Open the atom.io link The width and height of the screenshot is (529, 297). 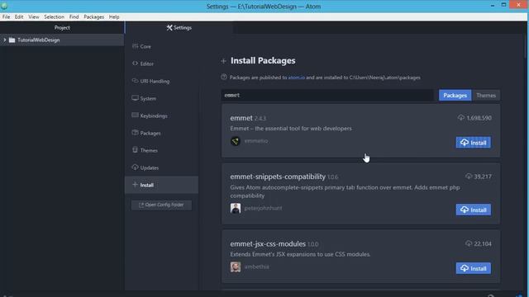pos(296,78)
